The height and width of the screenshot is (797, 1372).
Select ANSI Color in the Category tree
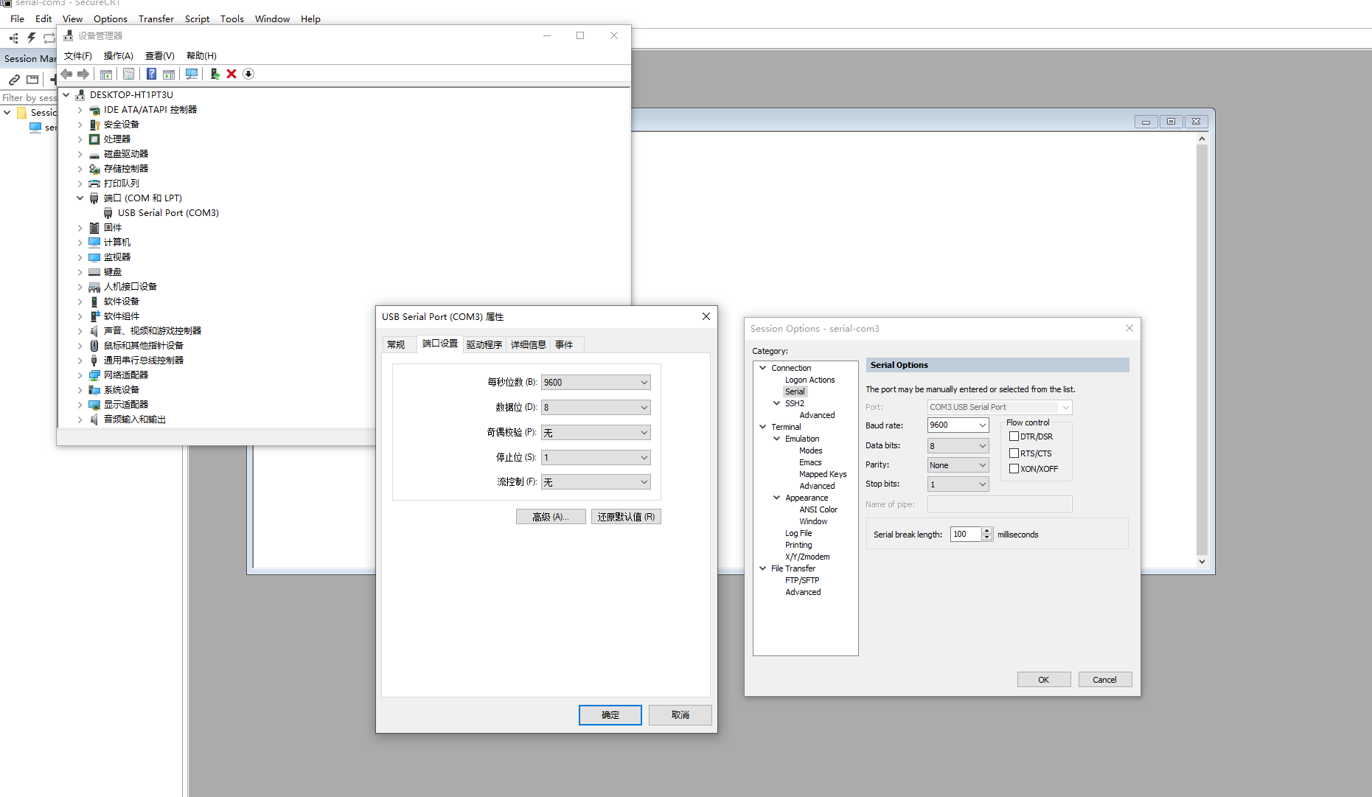[818, 510]
